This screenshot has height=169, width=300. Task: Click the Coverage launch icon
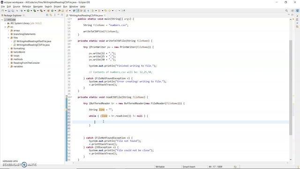point(35,11)
